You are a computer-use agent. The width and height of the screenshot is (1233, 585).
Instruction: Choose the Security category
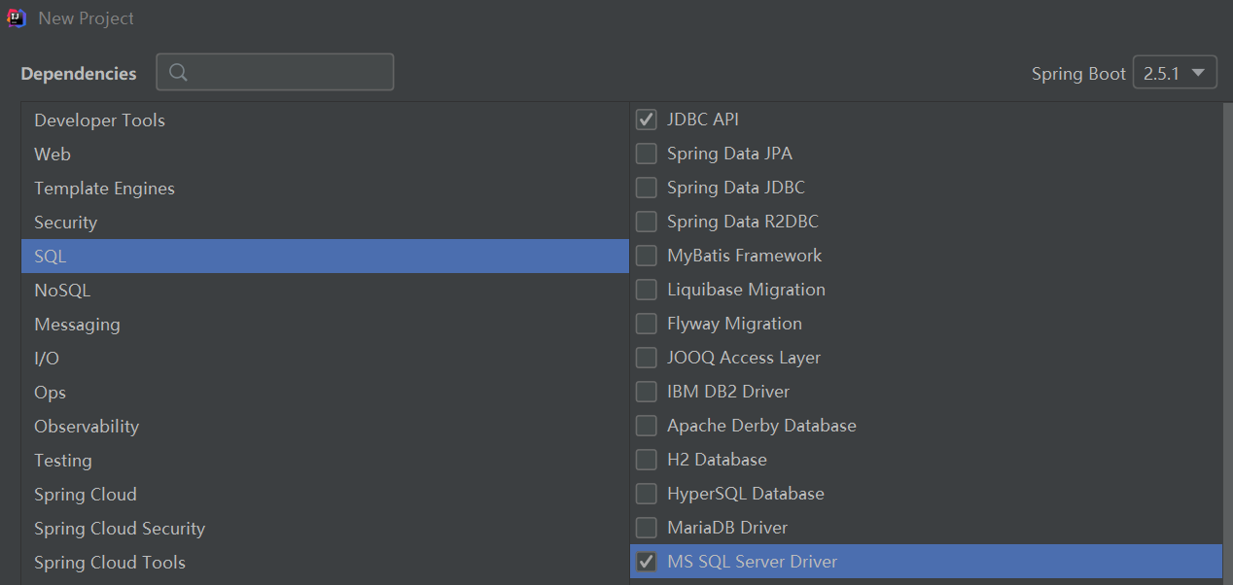(x=325, y=223)
